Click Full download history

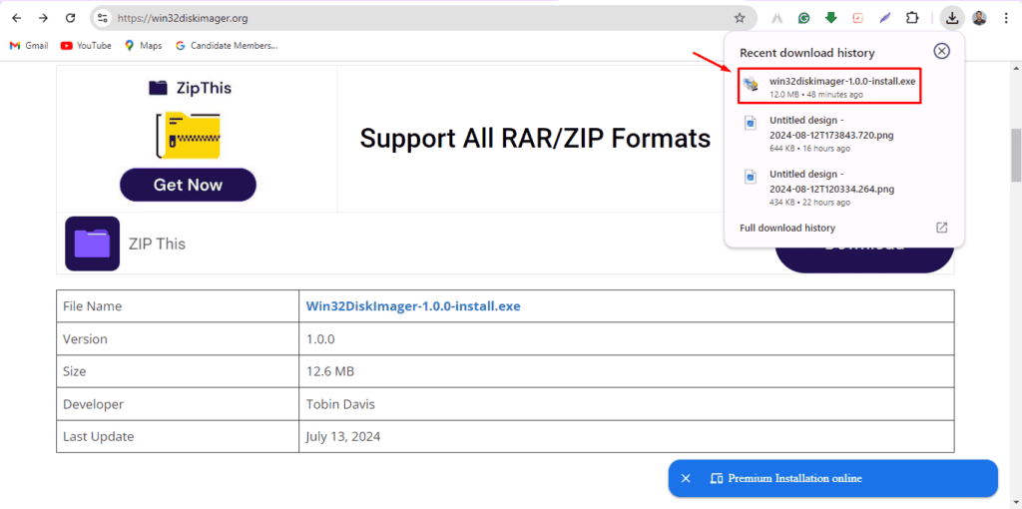[787, 229]
